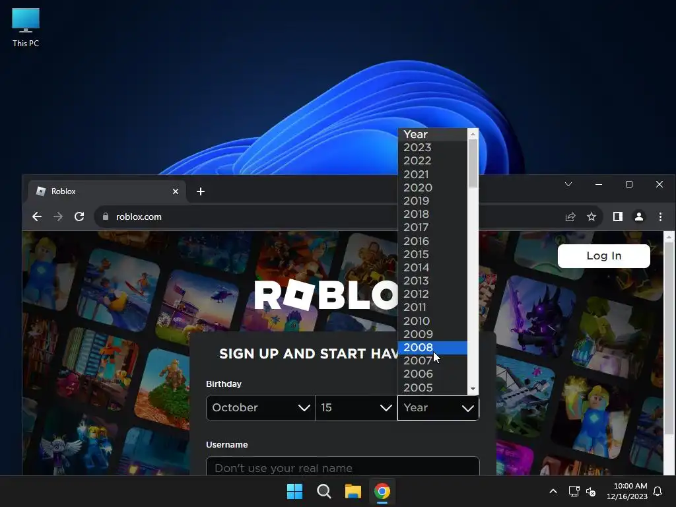Choose 2014 from the year list
This screenshot has height=507, width=676.
[x=432, y=268]
